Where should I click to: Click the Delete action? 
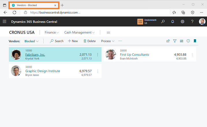point(89,41)
